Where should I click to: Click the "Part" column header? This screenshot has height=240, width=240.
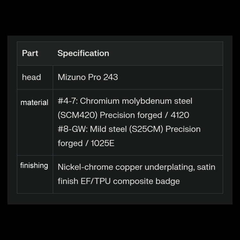tap(30, 53)
